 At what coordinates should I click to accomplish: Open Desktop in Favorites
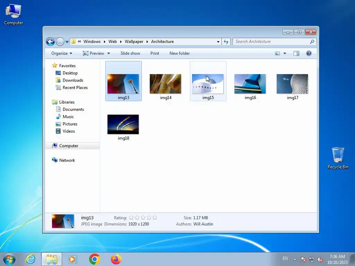click(70, 73)
